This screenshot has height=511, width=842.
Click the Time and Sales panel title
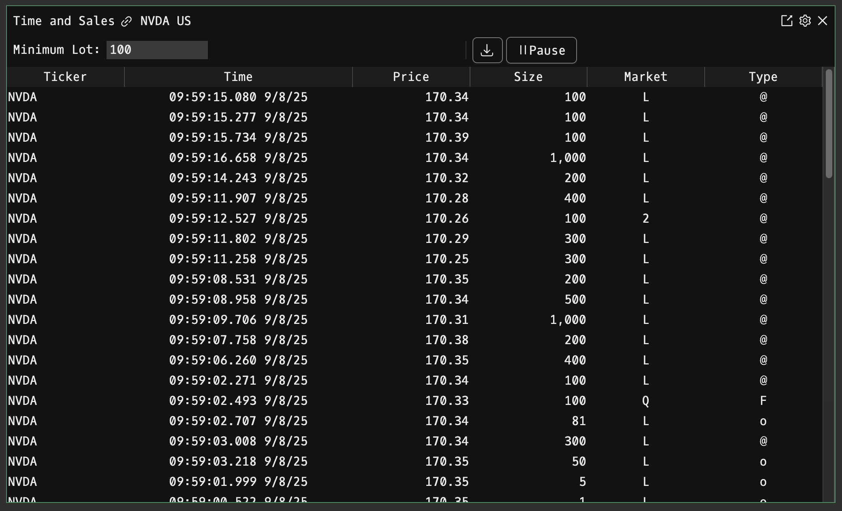coord(64,21)
